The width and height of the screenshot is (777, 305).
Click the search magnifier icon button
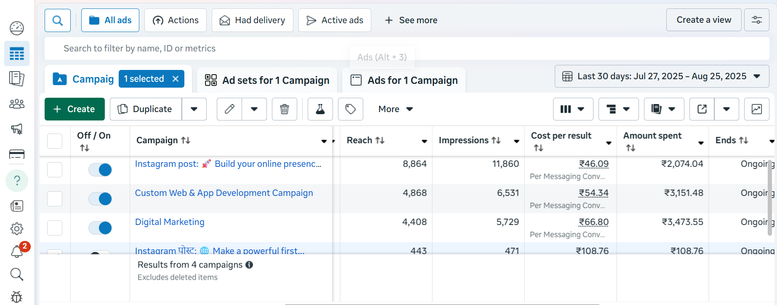(58, 20)
